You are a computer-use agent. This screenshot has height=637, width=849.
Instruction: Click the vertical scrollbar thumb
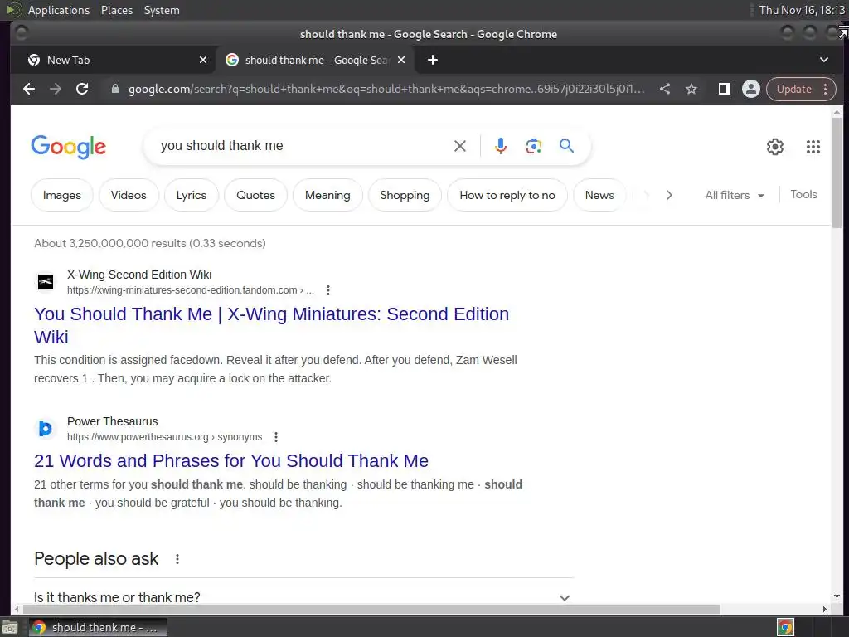(x=837, y=173)
